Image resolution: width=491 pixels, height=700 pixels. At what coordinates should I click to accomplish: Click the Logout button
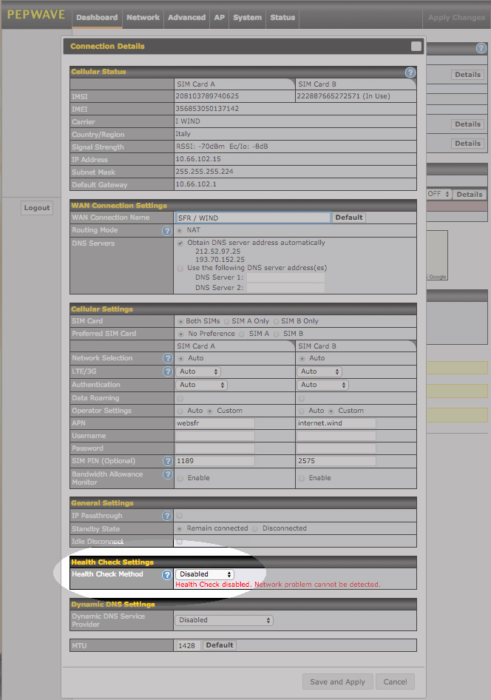pyautogui.click(x=37, y=208)
